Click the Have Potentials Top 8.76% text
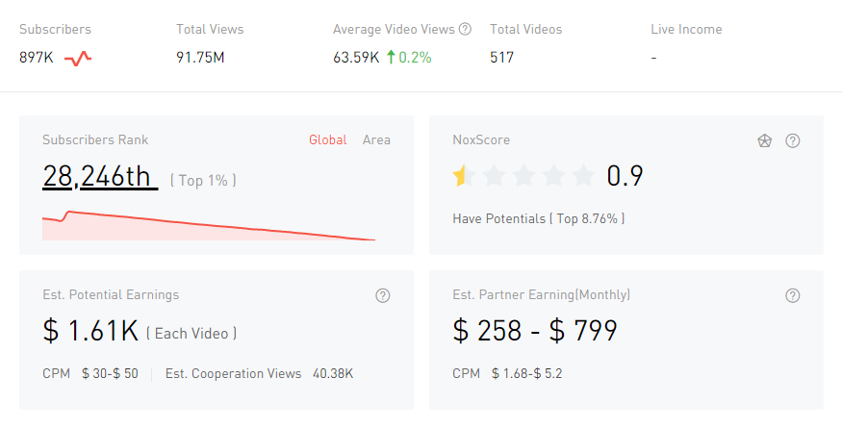 538,218
